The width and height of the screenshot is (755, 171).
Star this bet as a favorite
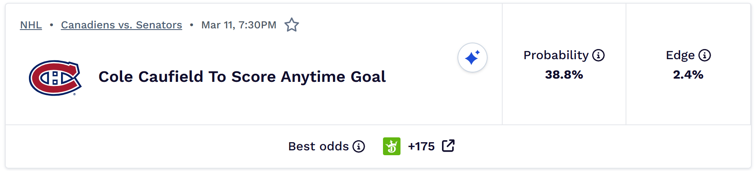[x=291, y=25]
